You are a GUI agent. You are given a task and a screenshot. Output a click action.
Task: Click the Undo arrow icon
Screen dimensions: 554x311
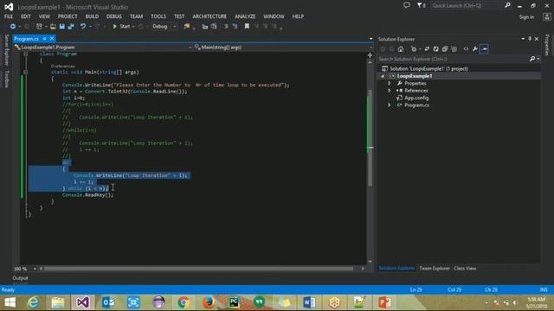coord(83,27)
